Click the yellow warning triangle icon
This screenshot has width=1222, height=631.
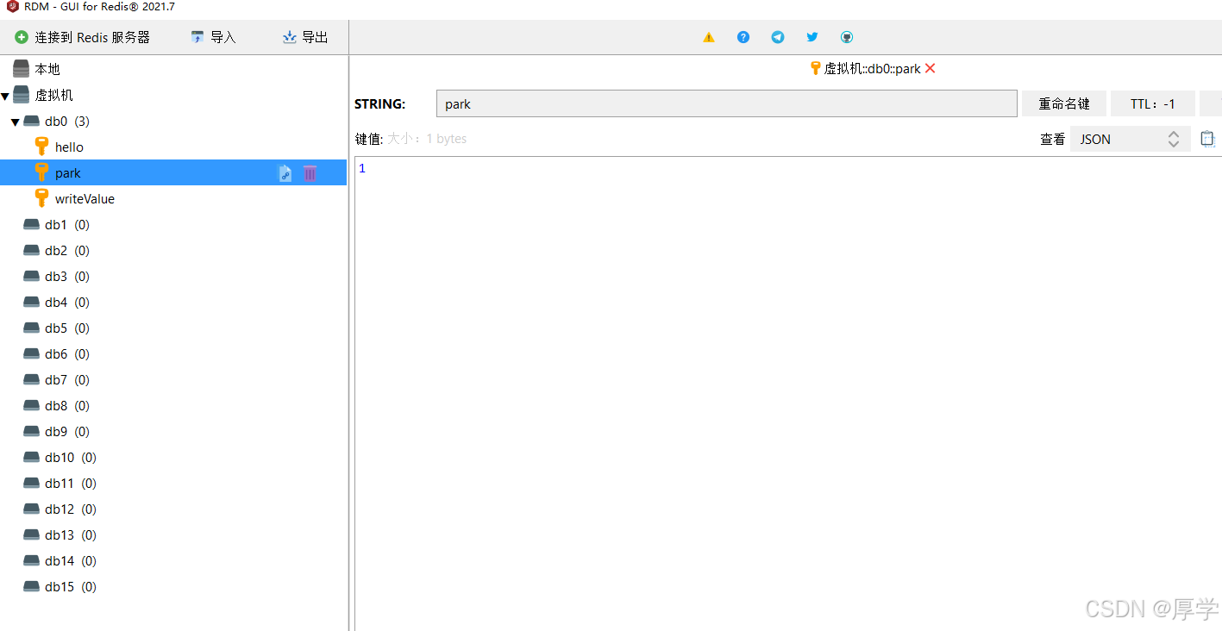click(709, 37)
